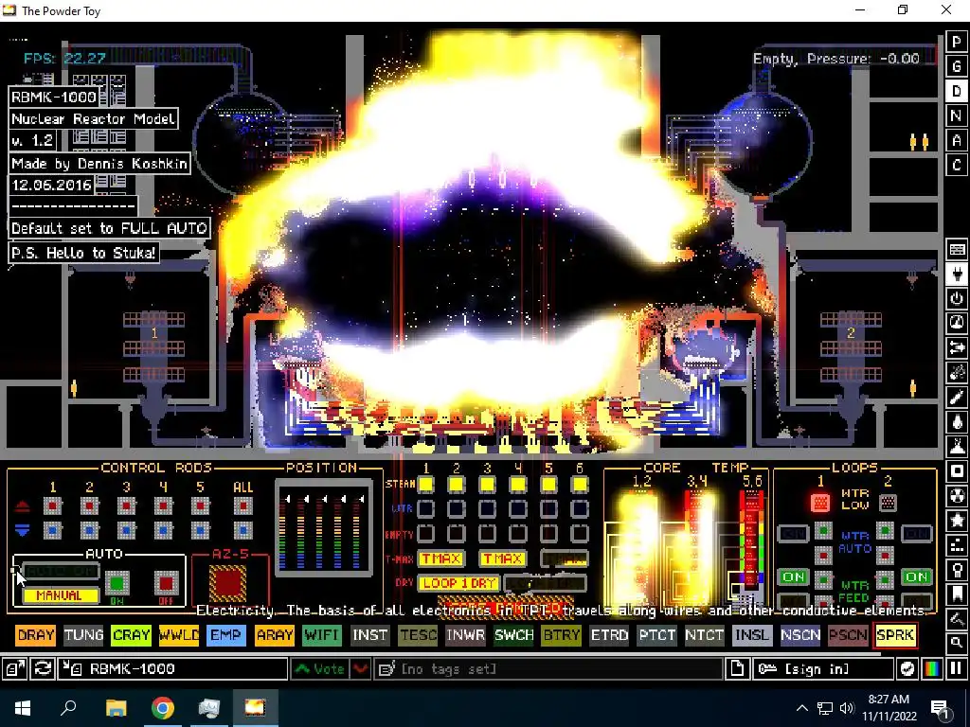Choose the EMP element

[x=226, y=635]
